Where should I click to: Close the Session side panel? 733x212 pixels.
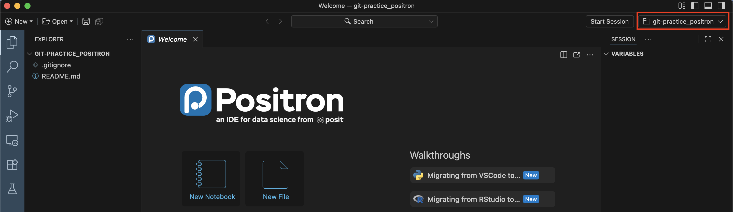(721, 39)
